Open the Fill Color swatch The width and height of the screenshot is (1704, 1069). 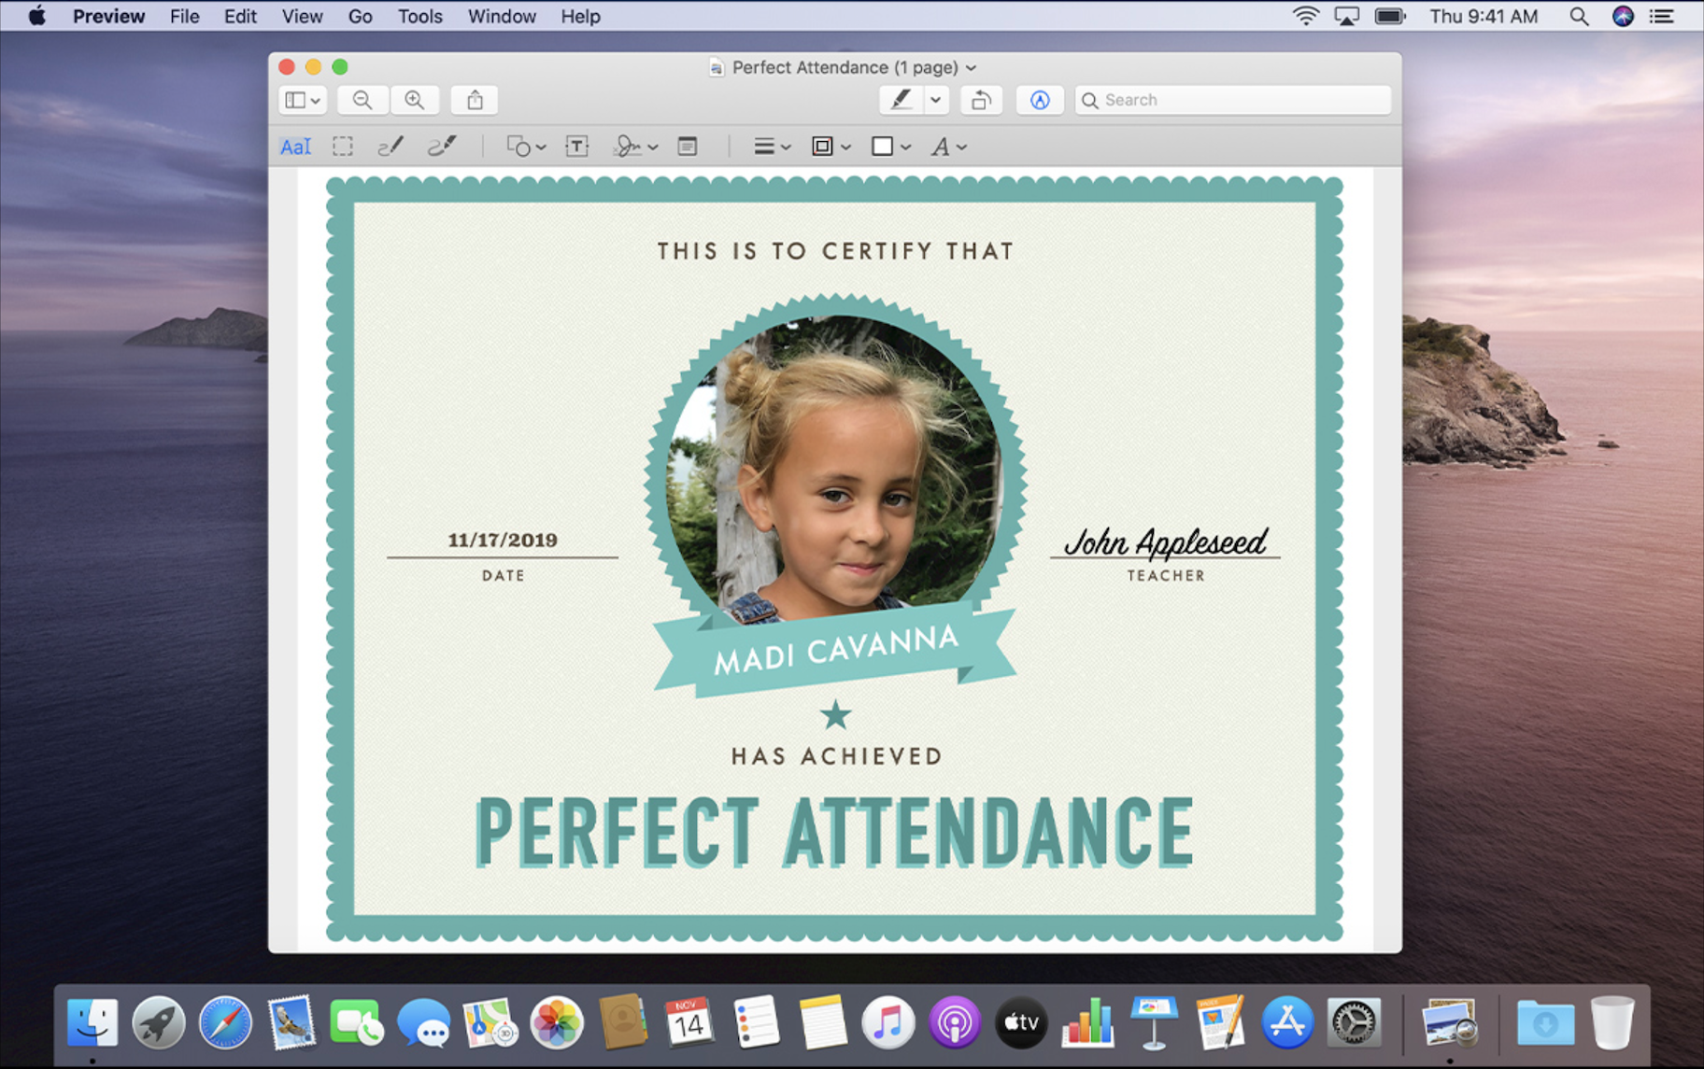(x=890, y=147)
